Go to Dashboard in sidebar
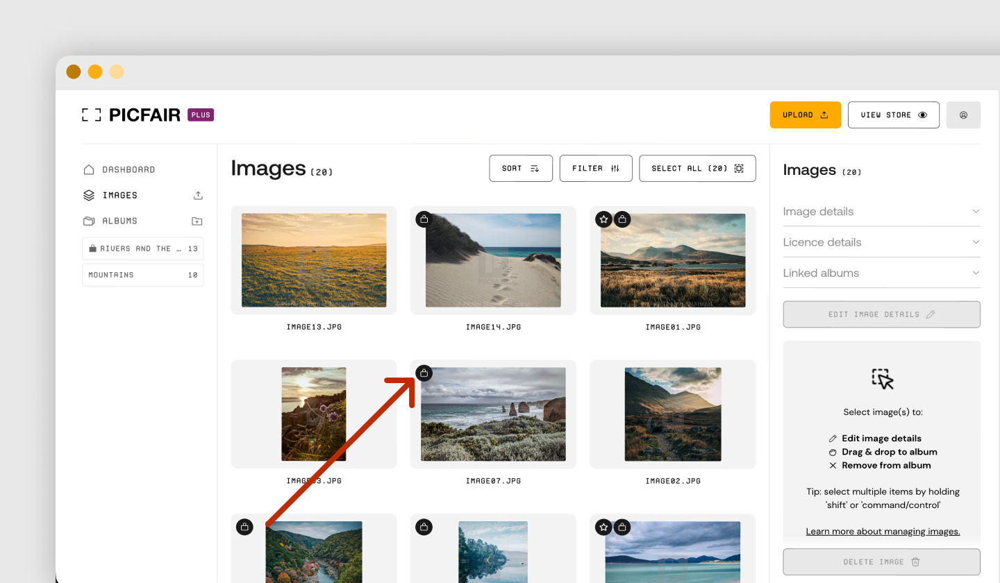1000x583 pixels. tap(128, 170)
